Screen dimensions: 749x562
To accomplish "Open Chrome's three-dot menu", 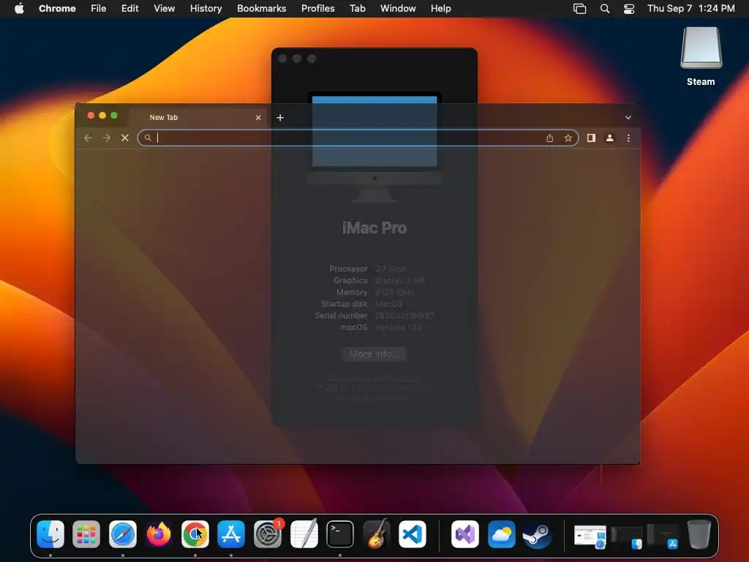I will tap(628, 138).
